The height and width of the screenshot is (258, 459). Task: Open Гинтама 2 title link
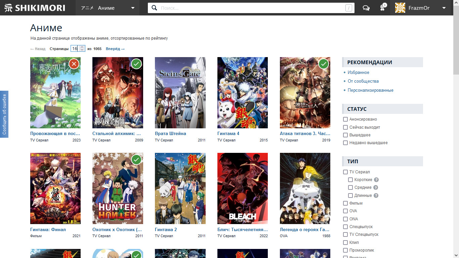tap(166, 230)
